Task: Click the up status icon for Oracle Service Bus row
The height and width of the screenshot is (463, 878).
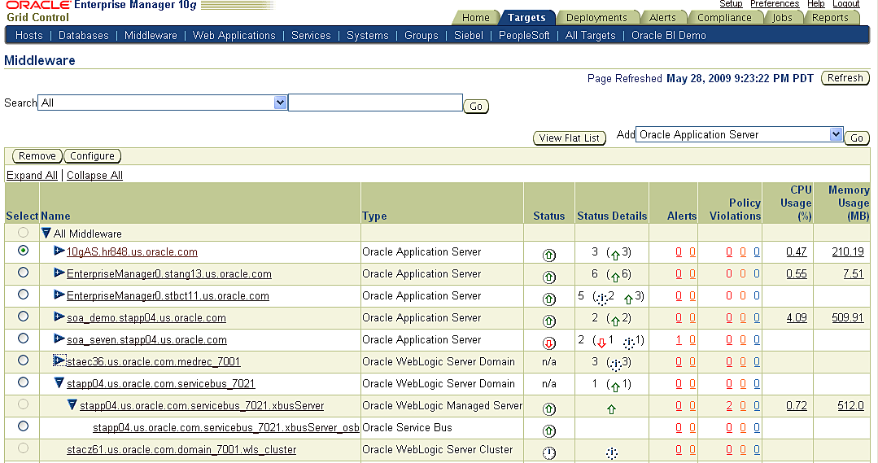Action: click(548, 430)
